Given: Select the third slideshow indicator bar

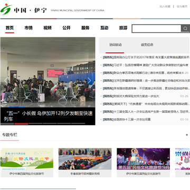Looking at the screenshot, I should [35, 123].
